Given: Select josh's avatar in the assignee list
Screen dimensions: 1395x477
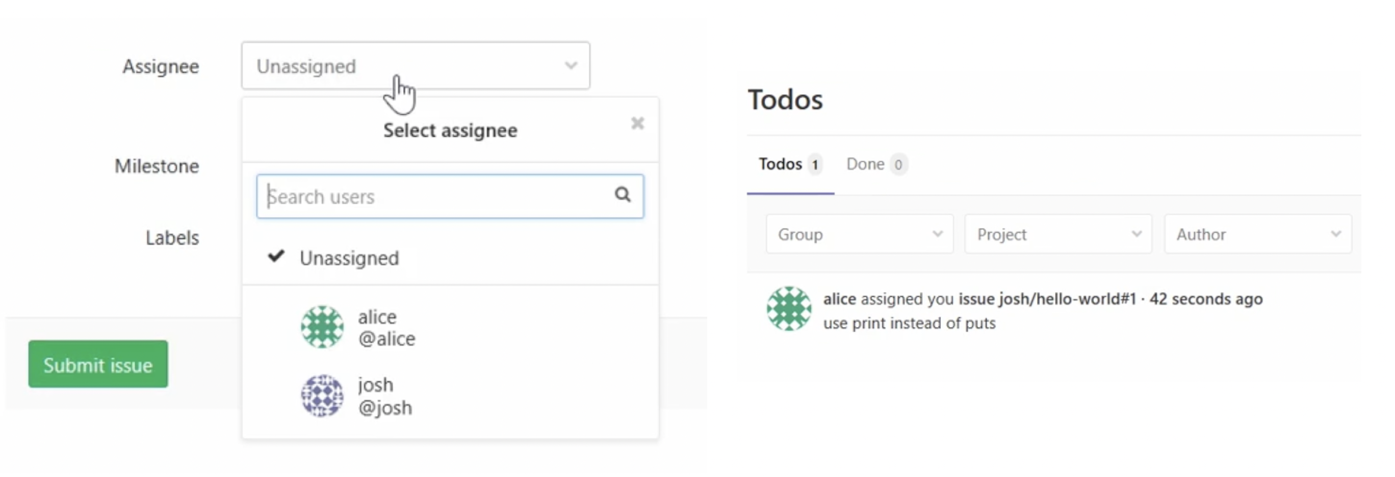Looking at the screenshot, I should click(322, 396).
